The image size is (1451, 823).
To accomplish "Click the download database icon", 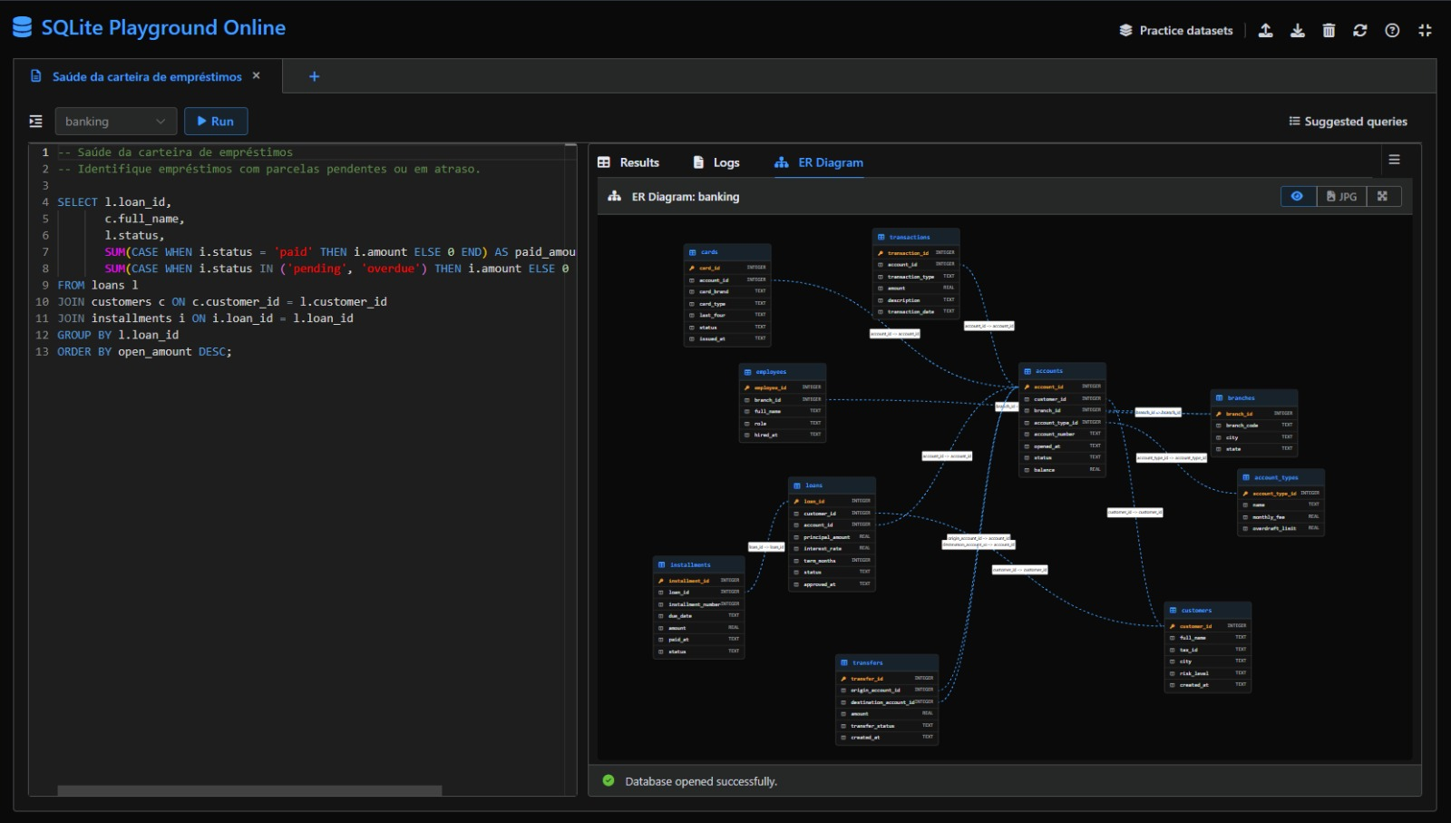I will 1298,30.
